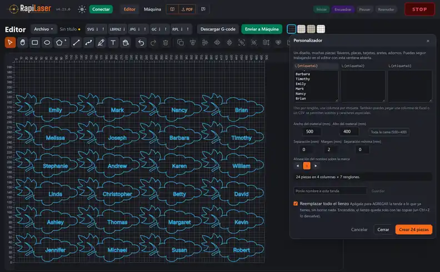Image resolution: width=440 pixels, height=272 pixels.
Task: Choose the rectangle shape tool
Action: (35, 43)
